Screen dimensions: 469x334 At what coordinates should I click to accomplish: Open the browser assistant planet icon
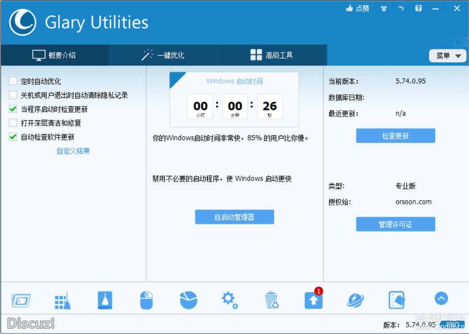(355, 300)
